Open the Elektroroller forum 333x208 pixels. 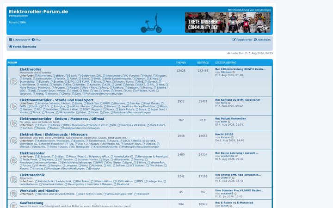click(x=31, y=69)
